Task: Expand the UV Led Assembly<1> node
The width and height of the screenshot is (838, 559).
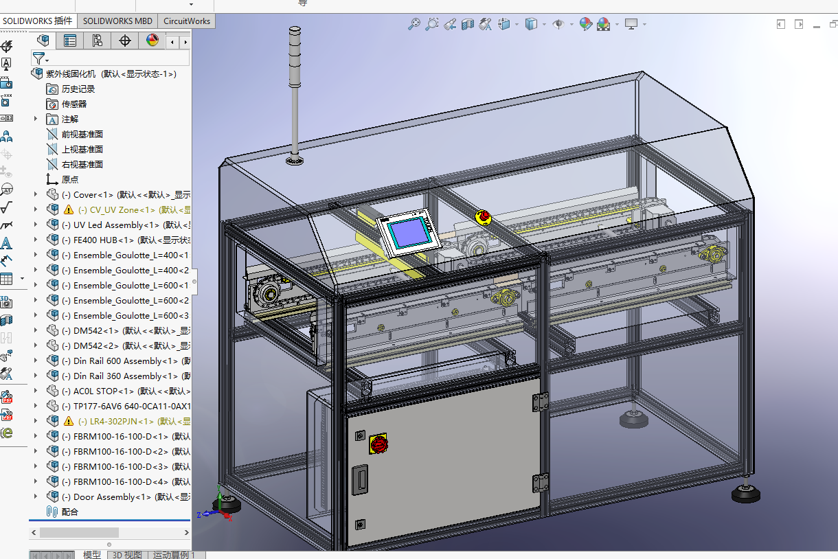Action: pos(36,225)
